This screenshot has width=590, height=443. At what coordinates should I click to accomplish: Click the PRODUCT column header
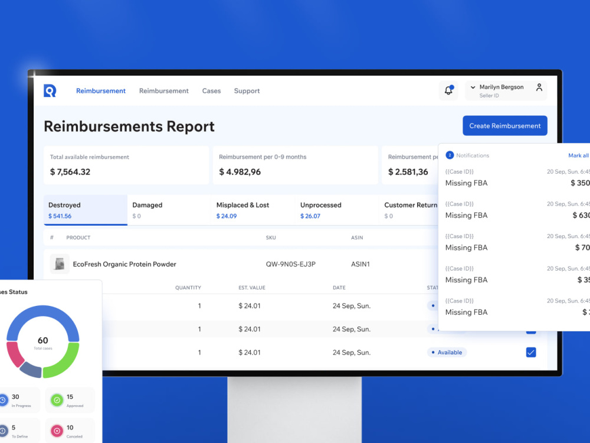[78, 237]
